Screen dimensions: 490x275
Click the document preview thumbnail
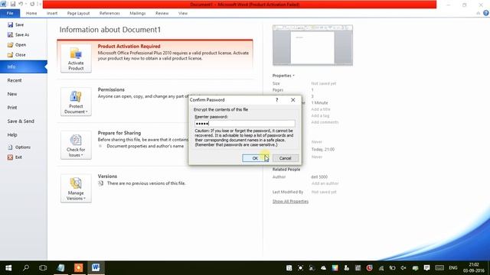312,46
